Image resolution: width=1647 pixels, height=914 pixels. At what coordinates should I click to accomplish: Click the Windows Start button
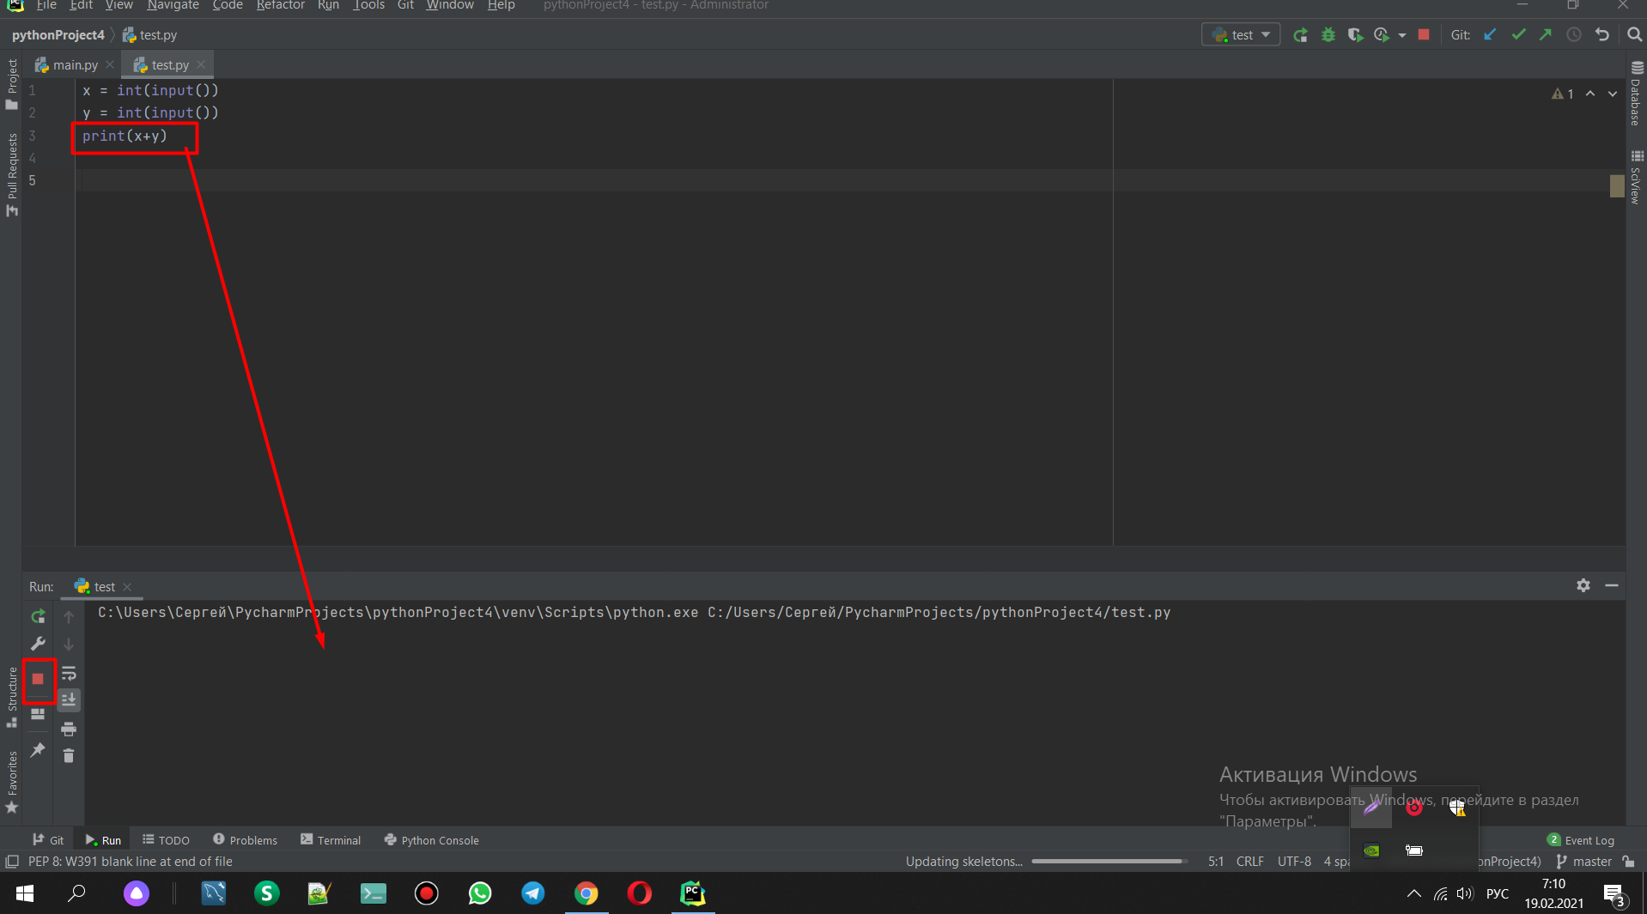[x=25, y=893]
